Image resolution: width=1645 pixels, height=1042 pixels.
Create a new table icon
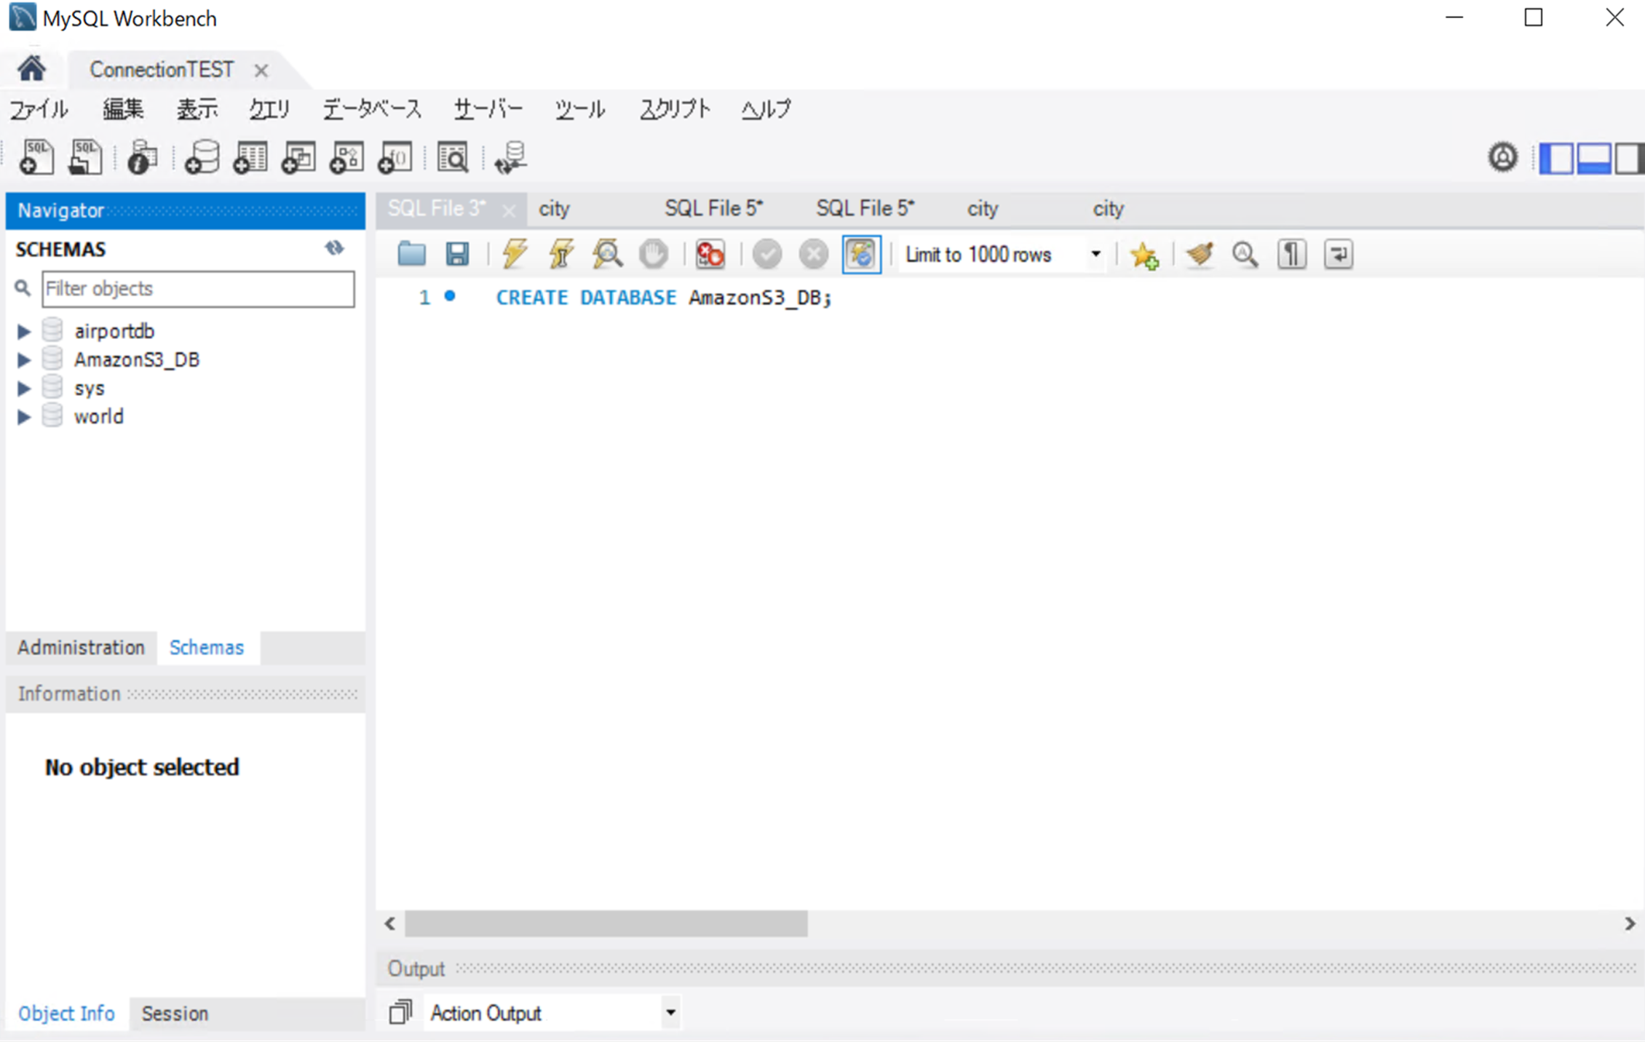[x=250, y=157]
